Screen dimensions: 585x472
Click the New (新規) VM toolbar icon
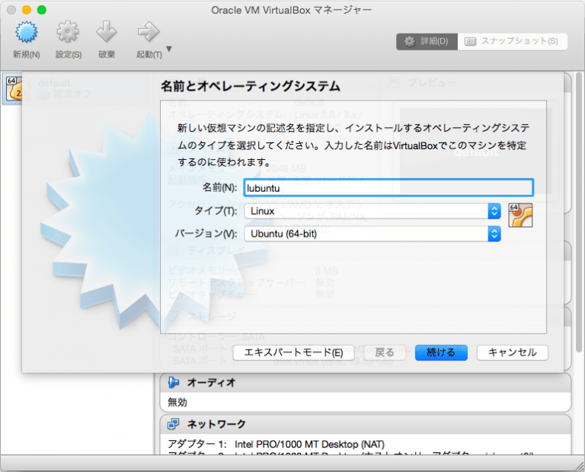[x=26, y=32]
